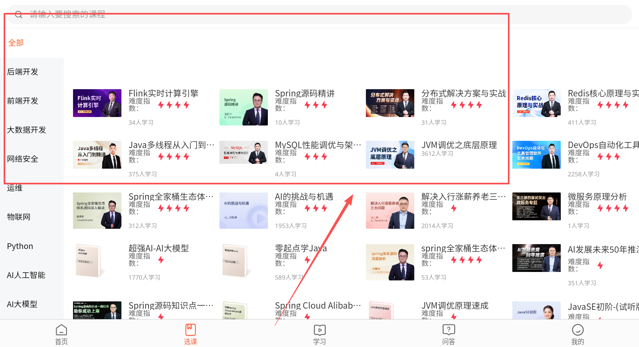Screen dimensions: 639x347
Task: Open the Python category
Action: (20, 246)
